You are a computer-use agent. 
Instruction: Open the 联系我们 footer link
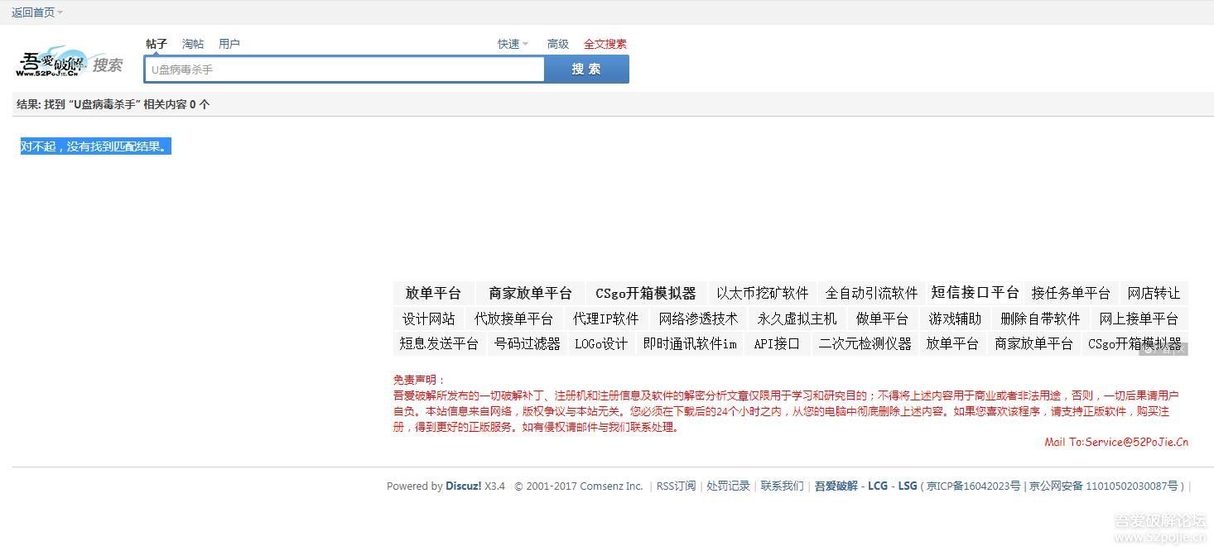point(783,486)
